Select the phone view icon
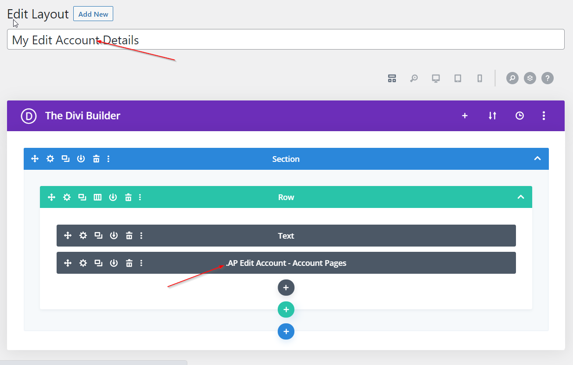Screen dimensions: 573x365 pyautogui.click(x=480, y=79)
